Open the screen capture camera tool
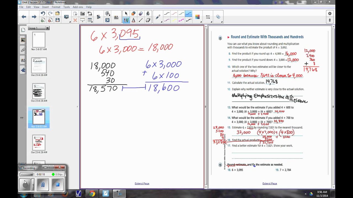The image size is (353, 198). click(x=82, y=13)
